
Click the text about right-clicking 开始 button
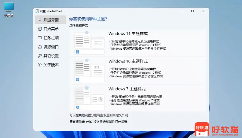tap(98, 122)
